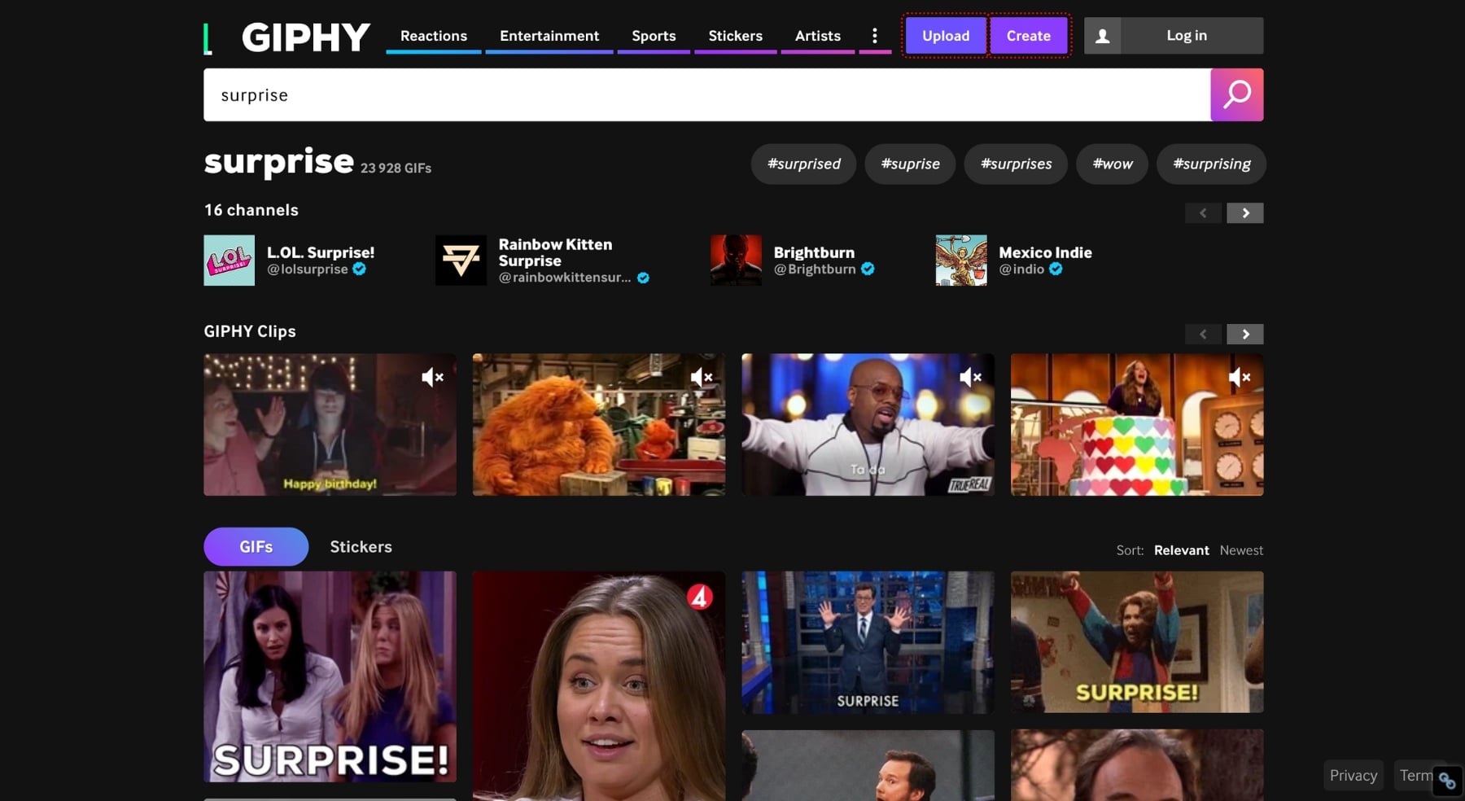
Task: Click verified badge next to @indio
Action: pyautogui.click(x=1056, y=269)
